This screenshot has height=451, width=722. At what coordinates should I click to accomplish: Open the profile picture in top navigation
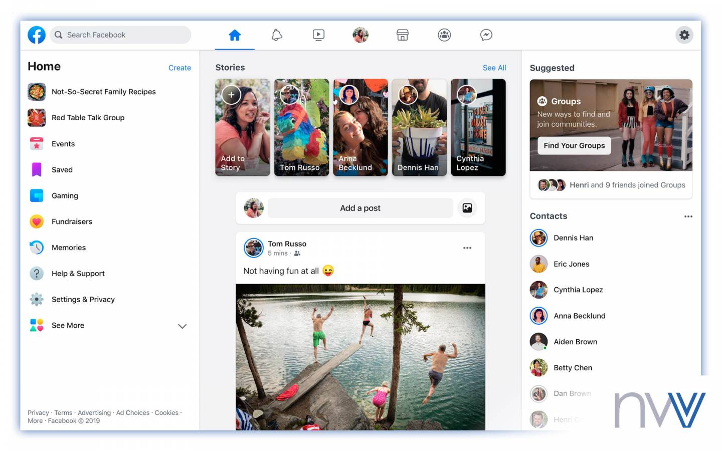(x=360, y=35)
